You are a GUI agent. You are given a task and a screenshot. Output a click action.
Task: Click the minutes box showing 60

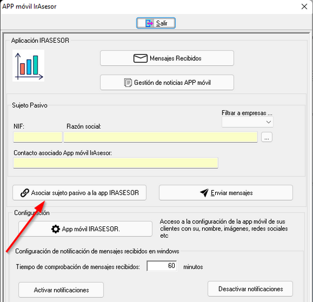[x=162, y=266]
